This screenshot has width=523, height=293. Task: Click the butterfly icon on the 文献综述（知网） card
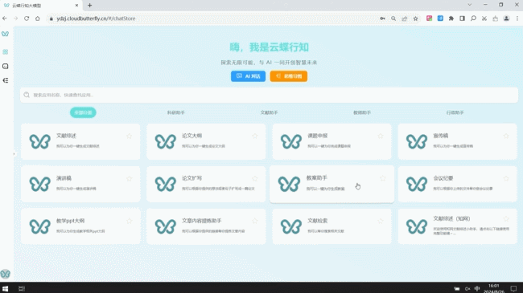tap(417, 226)
